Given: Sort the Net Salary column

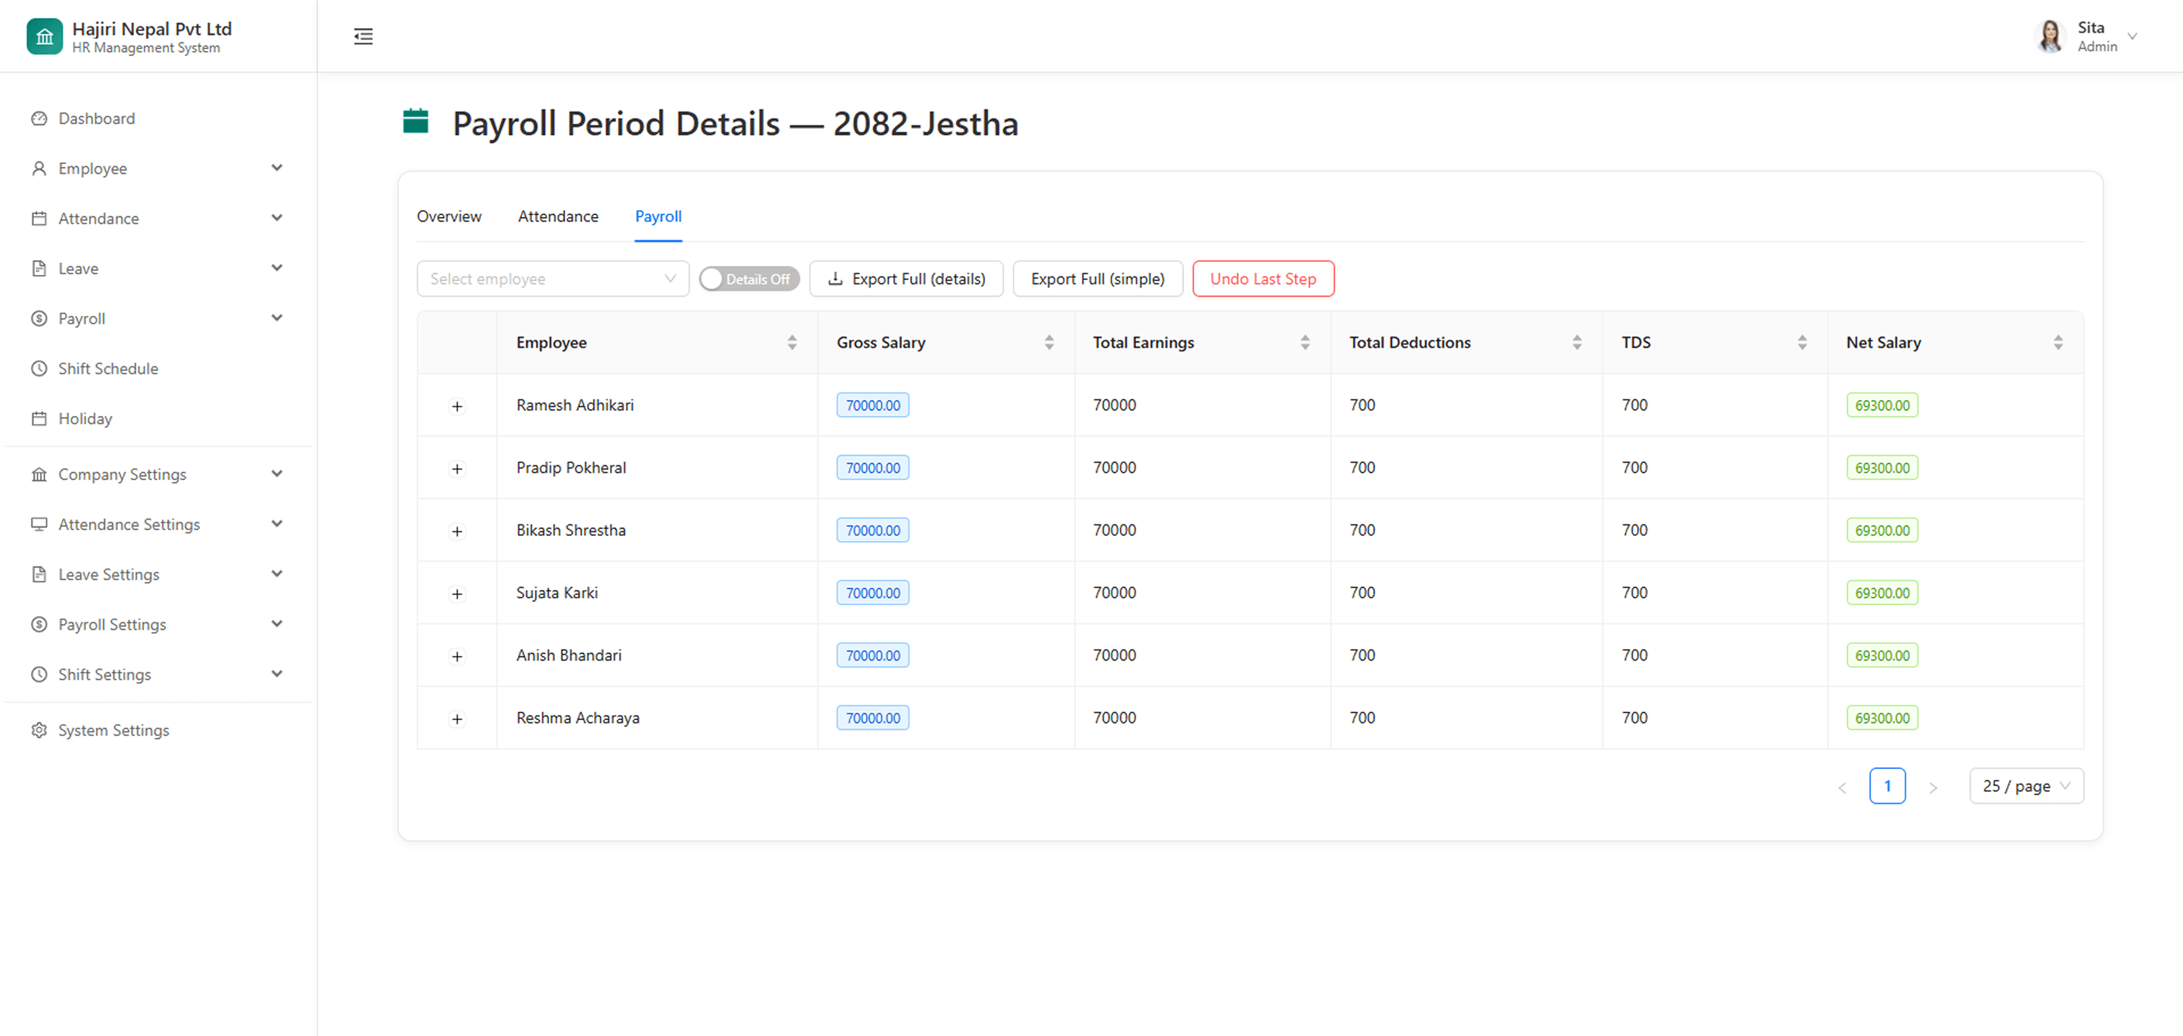Looking at the screenshot, I should pos(2058,342).
